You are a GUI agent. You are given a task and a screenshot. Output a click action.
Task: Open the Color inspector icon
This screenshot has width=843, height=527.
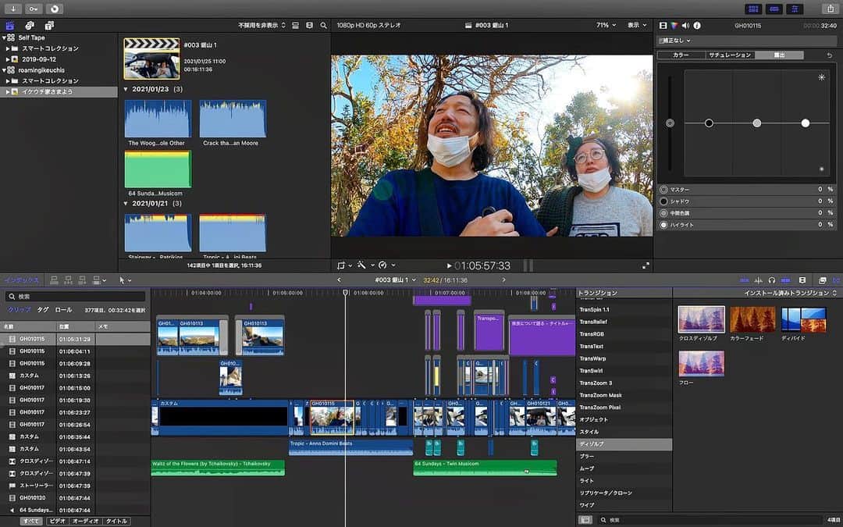coord(674,25)
